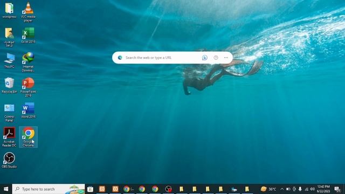Open the clock showing 12:42 PM
The image size is (345, 194).
(x=323, y=189)
